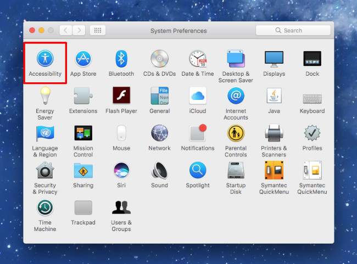Open the Notifications preference pane
The width and height of the screenshot is (357, 264).
click(x=198, y=133)
